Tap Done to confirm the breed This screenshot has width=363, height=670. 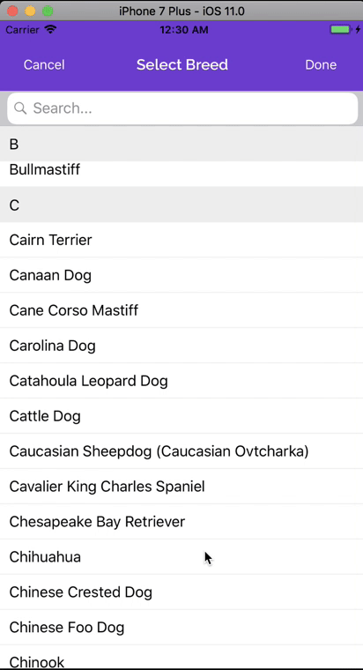pos(321,64)
